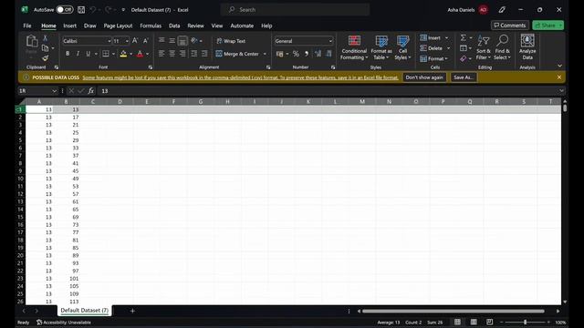This screenshot has width=584, height=328.
Task: Apply red font color
Action: click(140, 54)
